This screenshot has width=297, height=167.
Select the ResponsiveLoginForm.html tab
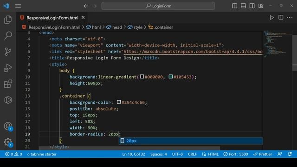tap(52, 18)
